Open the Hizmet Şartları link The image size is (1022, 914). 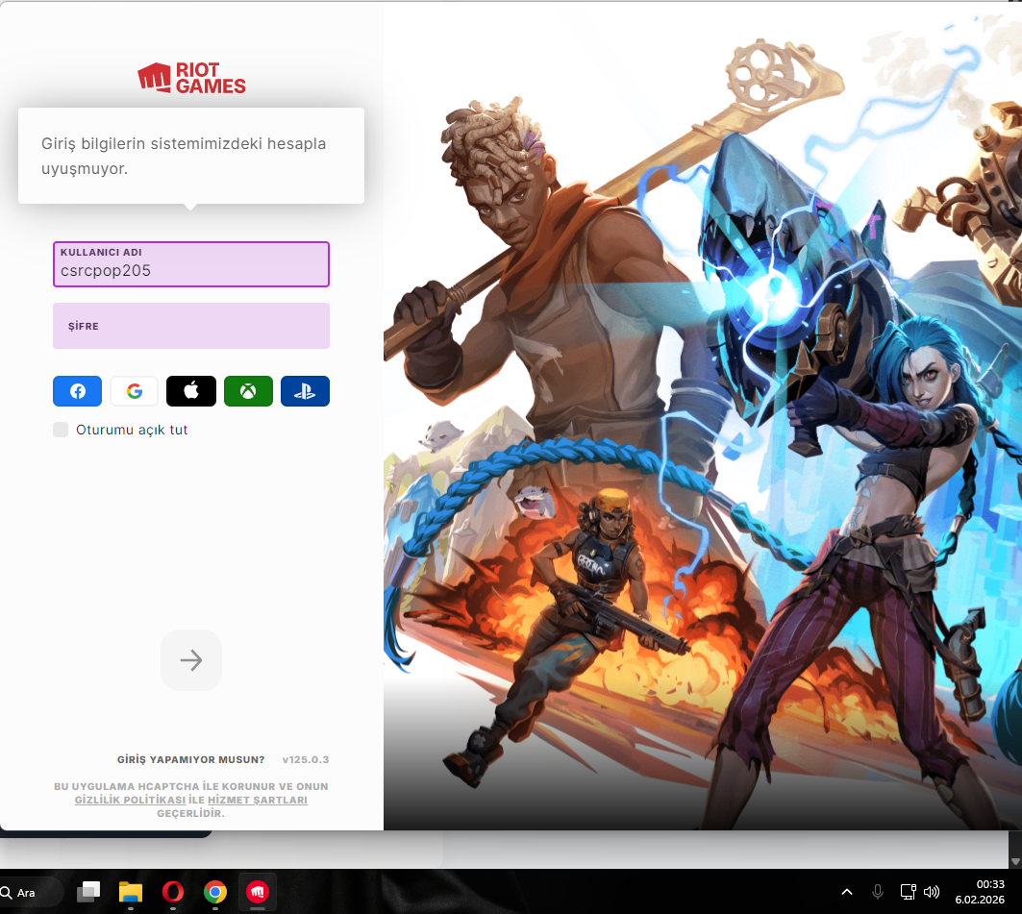(x=258, y=800)
